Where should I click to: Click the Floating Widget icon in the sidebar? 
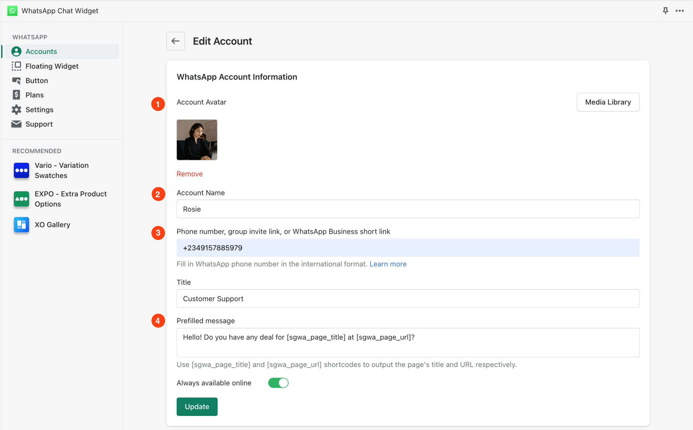[x=16, y=66]
